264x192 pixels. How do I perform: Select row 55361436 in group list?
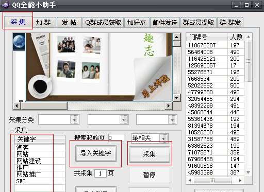215,119
